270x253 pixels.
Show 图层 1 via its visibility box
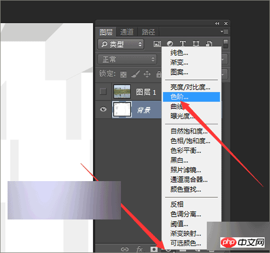click(x=103, y=91)
